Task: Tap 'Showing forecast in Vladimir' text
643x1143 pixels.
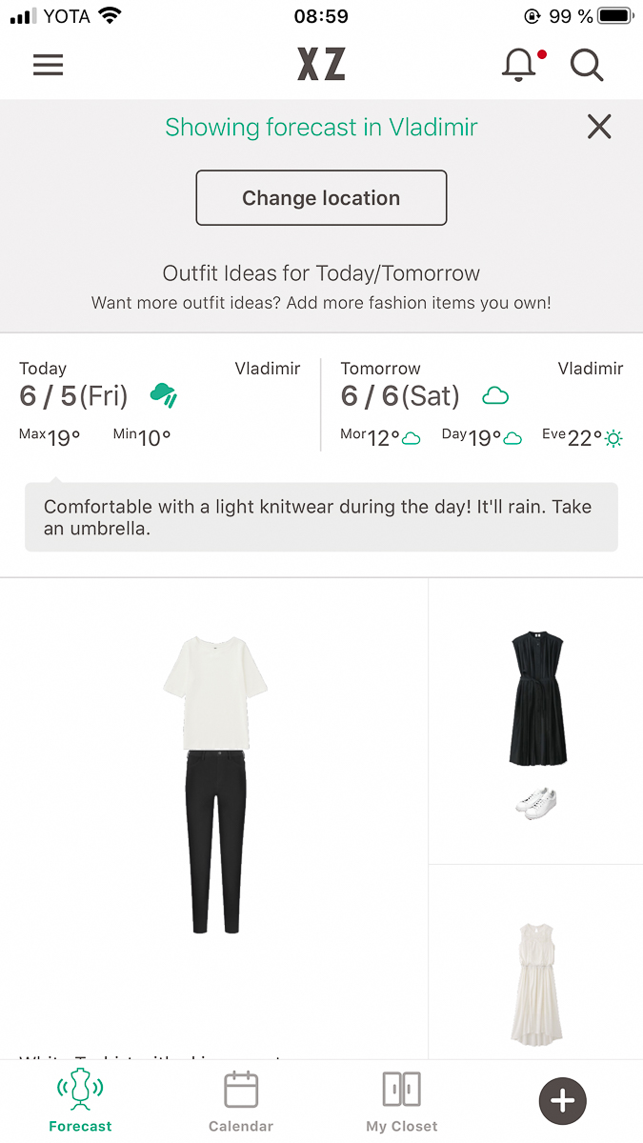Action: tap(321, 127)
